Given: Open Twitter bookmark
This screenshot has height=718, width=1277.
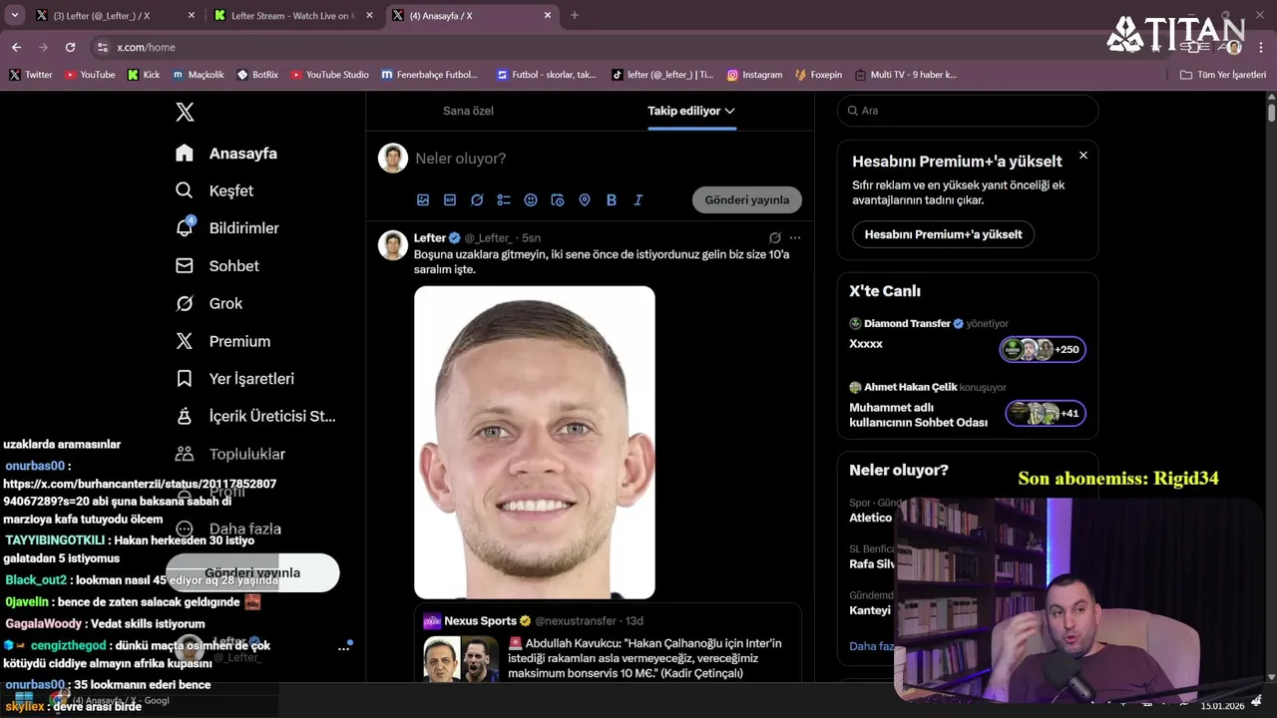Looking at the screenshot, I should pyautogui.click(x=31, y=75).
